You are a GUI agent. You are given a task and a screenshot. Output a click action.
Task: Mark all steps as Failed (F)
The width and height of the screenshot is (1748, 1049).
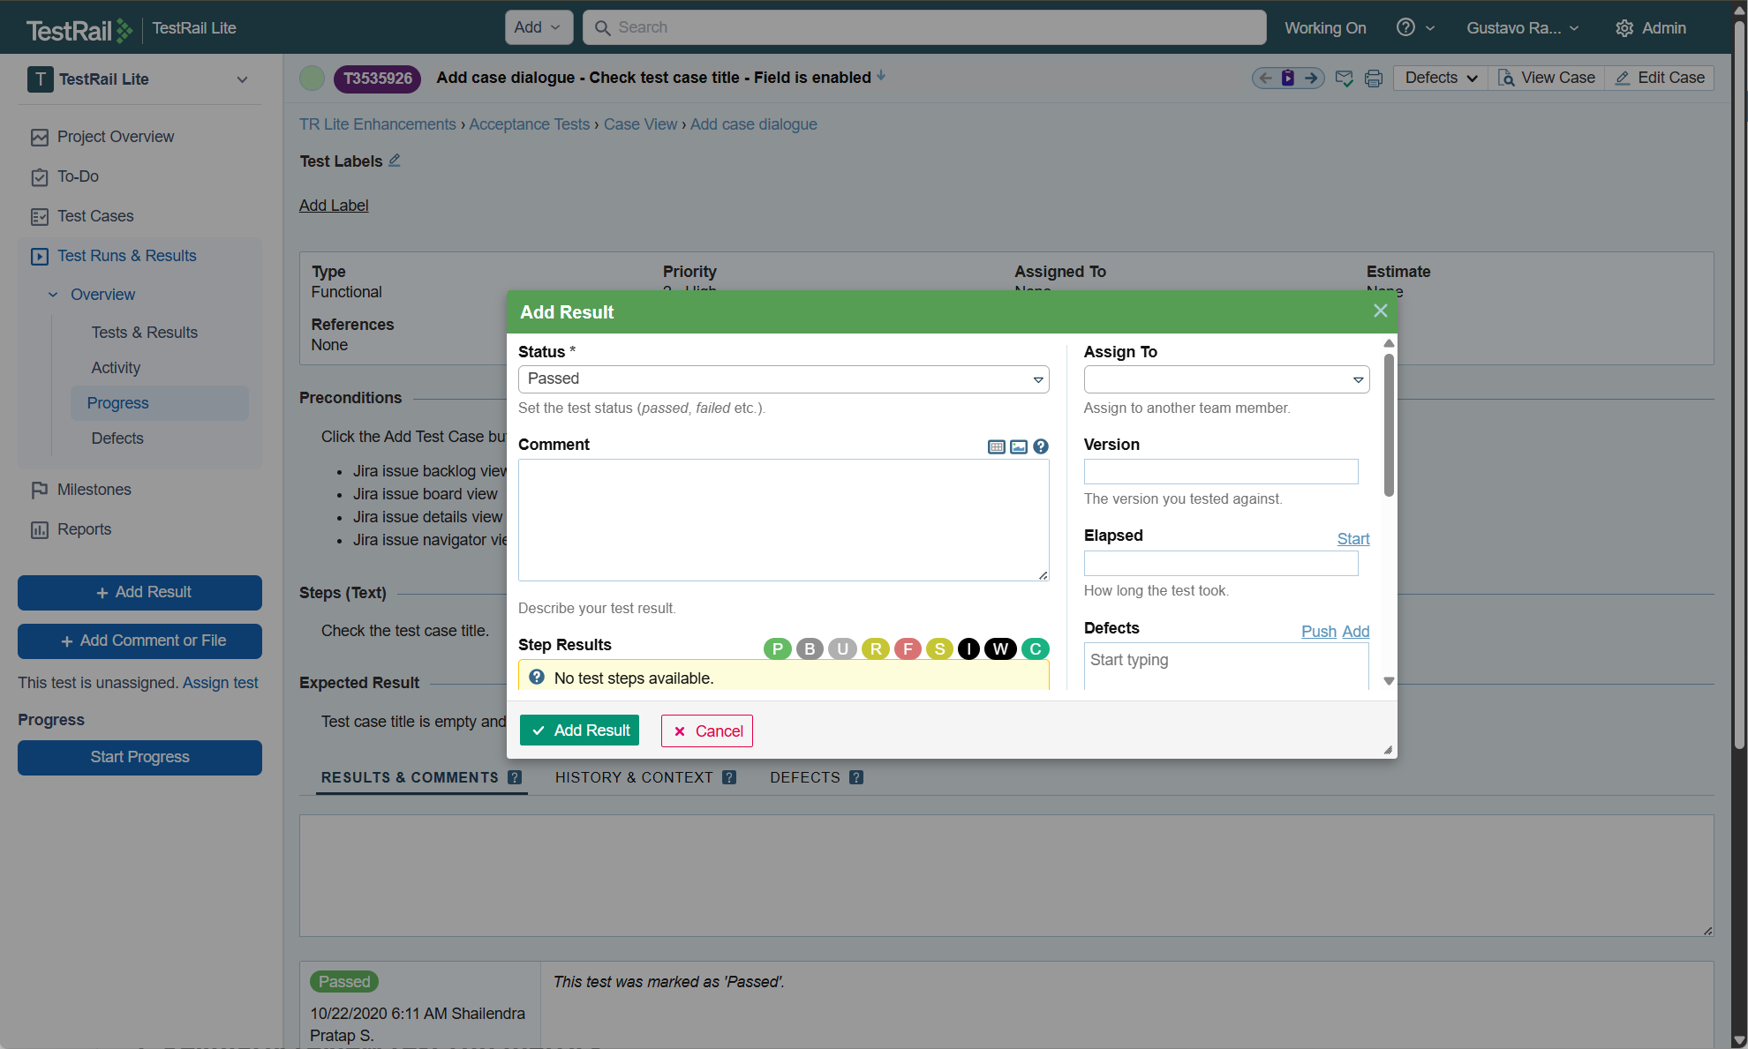point(908,649)
